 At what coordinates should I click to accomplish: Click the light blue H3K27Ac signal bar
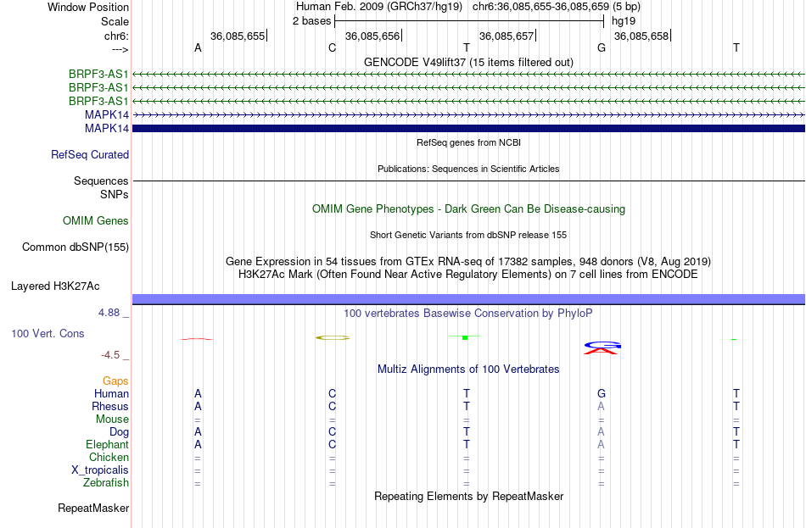[x=468, y=299]
